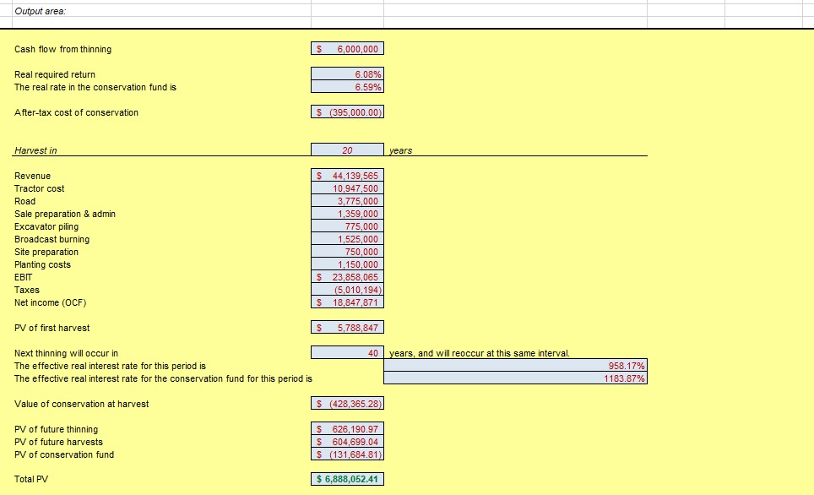Select the Cash flow from thinning value cell

348,48
